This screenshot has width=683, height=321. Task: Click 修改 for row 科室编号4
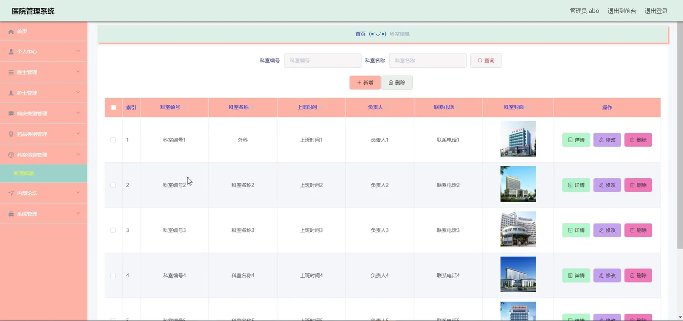tap(607, 275)
